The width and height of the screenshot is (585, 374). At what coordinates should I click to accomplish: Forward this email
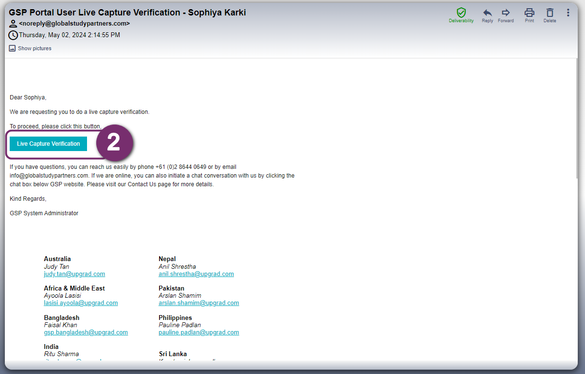[506, 13]
